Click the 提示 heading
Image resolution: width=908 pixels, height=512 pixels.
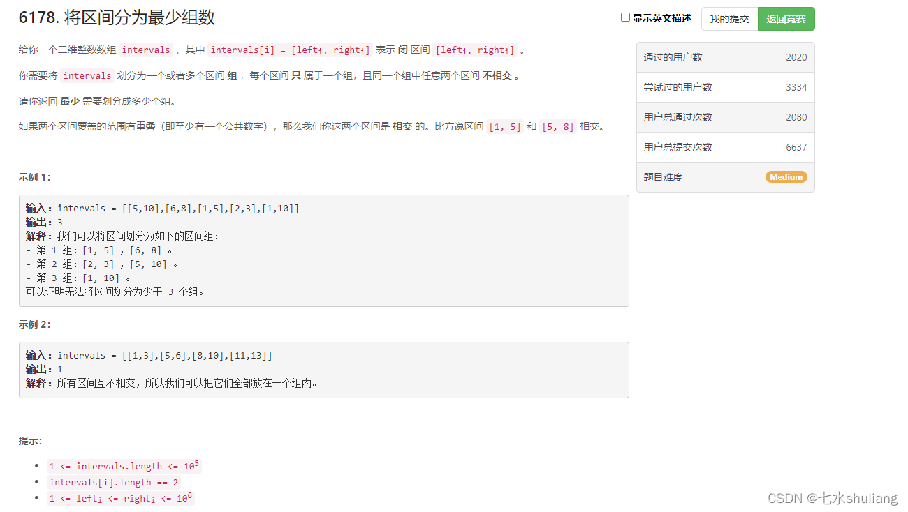pos(30,441)
